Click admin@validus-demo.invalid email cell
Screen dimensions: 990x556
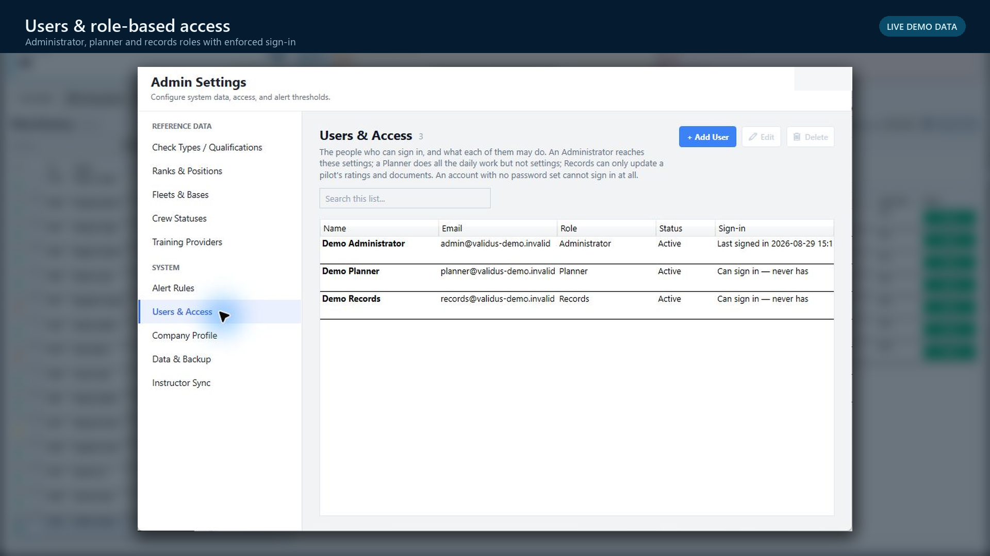(496, 244)
